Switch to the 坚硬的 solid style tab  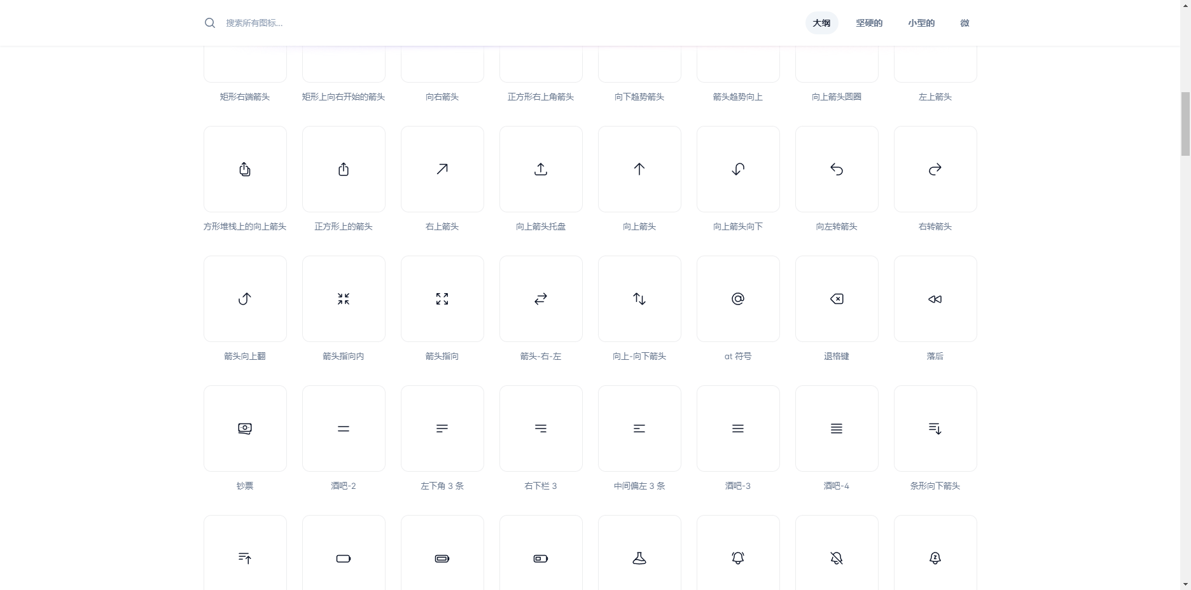(869, 23)
